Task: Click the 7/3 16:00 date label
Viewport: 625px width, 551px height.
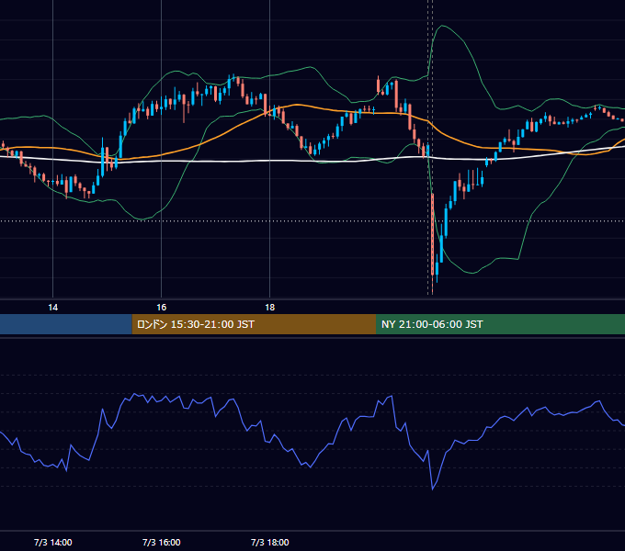Action: pyautogui.click(x=162, y=542)
